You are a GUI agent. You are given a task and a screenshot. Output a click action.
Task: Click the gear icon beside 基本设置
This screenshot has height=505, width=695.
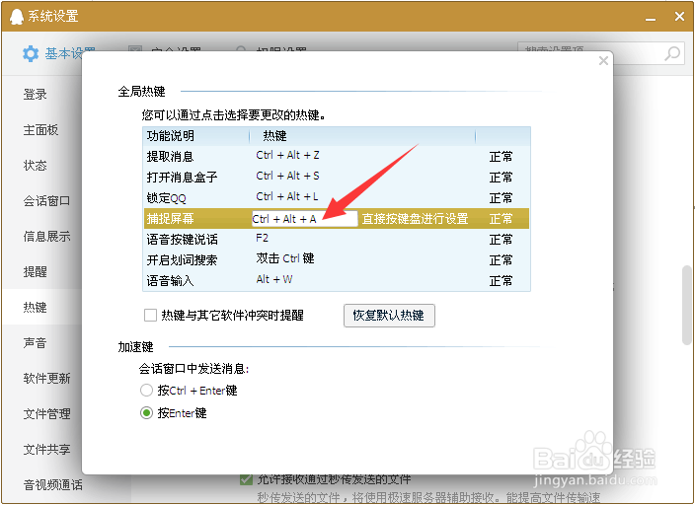point(31,53)
